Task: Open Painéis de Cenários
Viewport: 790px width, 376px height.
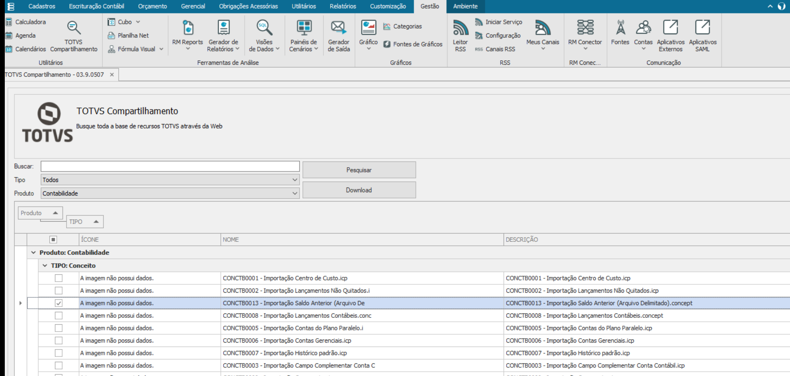Action: (x=303, y=36)
